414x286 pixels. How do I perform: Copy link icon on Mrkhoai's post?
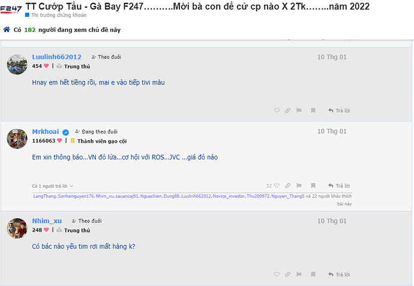287,186
